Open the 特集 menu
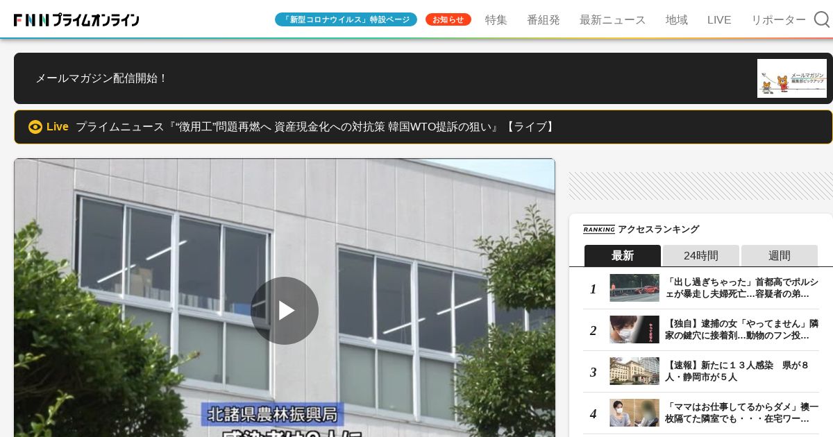The height and width of the screenshot is (437, 833). click(x=496, y=20)
